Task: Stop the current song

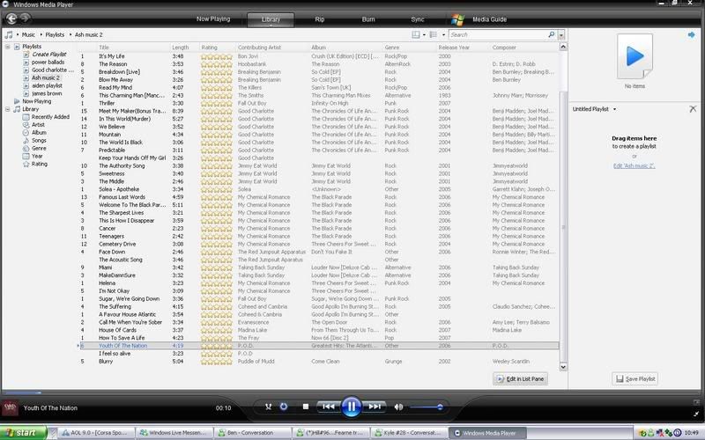Action: [305, 407]
